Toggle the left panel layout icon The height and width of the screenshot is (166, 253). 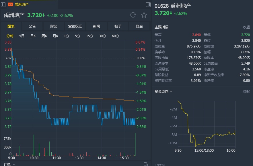pos(3,5)
